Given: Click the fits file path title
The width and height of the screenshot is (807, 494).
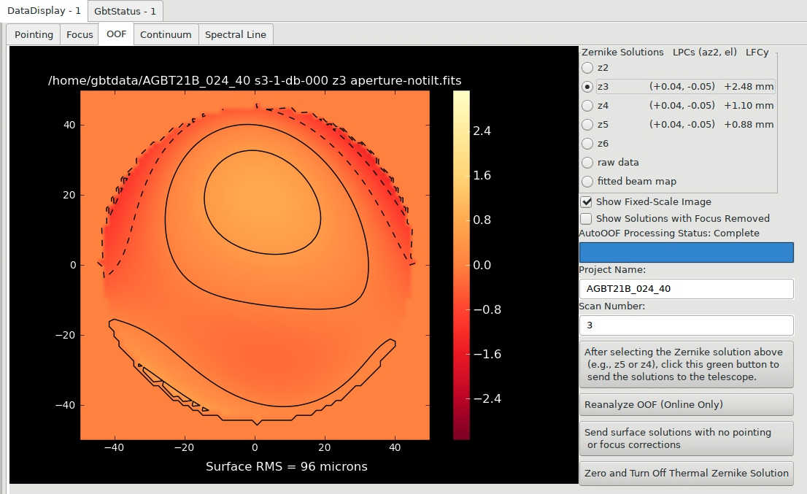Looking at the screenshot, I should 255,81.
